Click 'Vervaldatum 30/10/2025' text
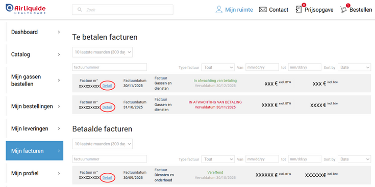 pyautogui.click(x=215, y=178)
